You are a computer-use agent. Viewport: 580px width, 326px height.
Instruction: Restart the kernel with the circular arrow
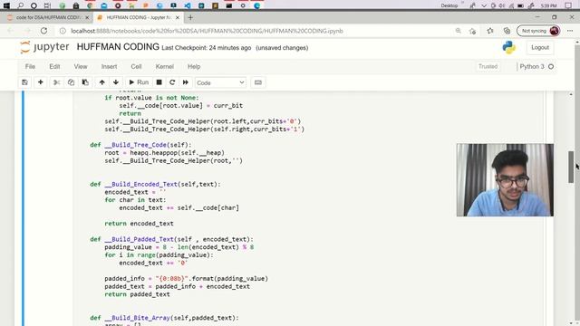click(x=172, y=82)
